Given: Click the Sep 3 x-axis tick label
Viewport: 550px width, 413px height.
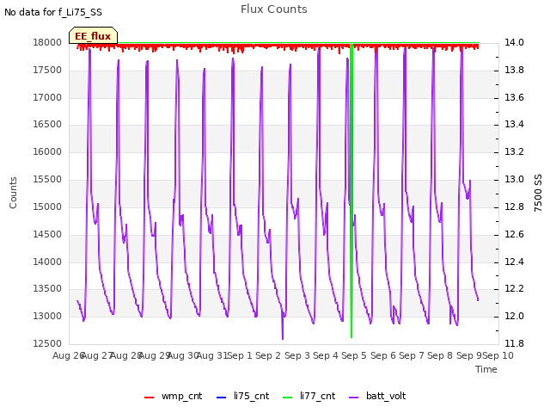Looking at the screenshot, I should point(296,355).
